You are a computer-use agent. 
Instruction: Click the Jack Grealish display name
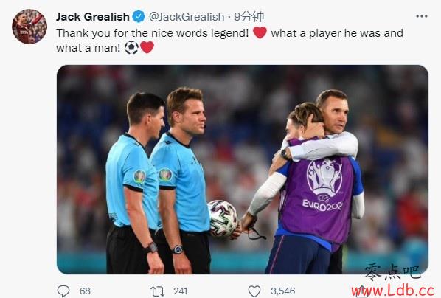[x=92, y=17]
